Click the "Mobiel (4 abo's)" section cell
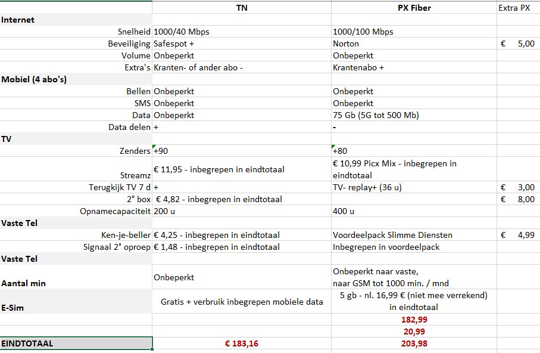Screen dimensions: 540x353 coord(76,79)
